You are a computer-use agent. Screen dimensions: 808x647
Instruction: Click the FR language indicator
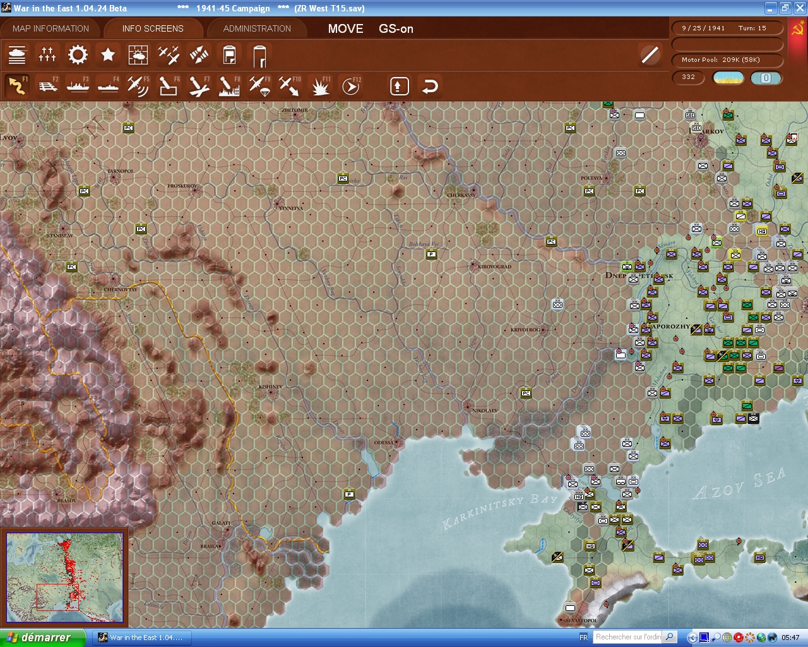click(x=583, y=638)
